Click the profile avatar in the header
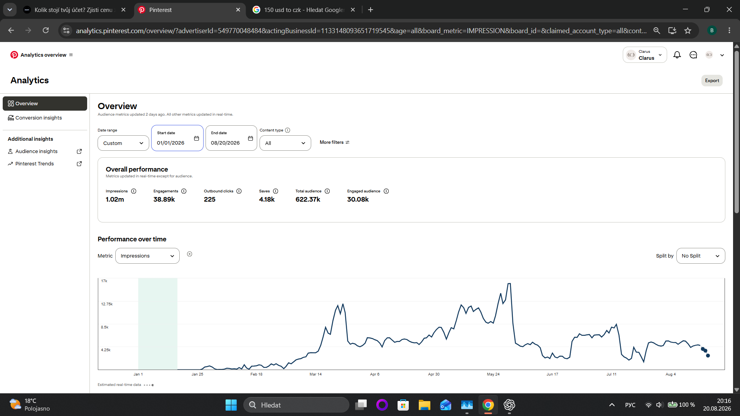This screenshot has width=740, height=416. pyautogui.click(x=709, y=55)
